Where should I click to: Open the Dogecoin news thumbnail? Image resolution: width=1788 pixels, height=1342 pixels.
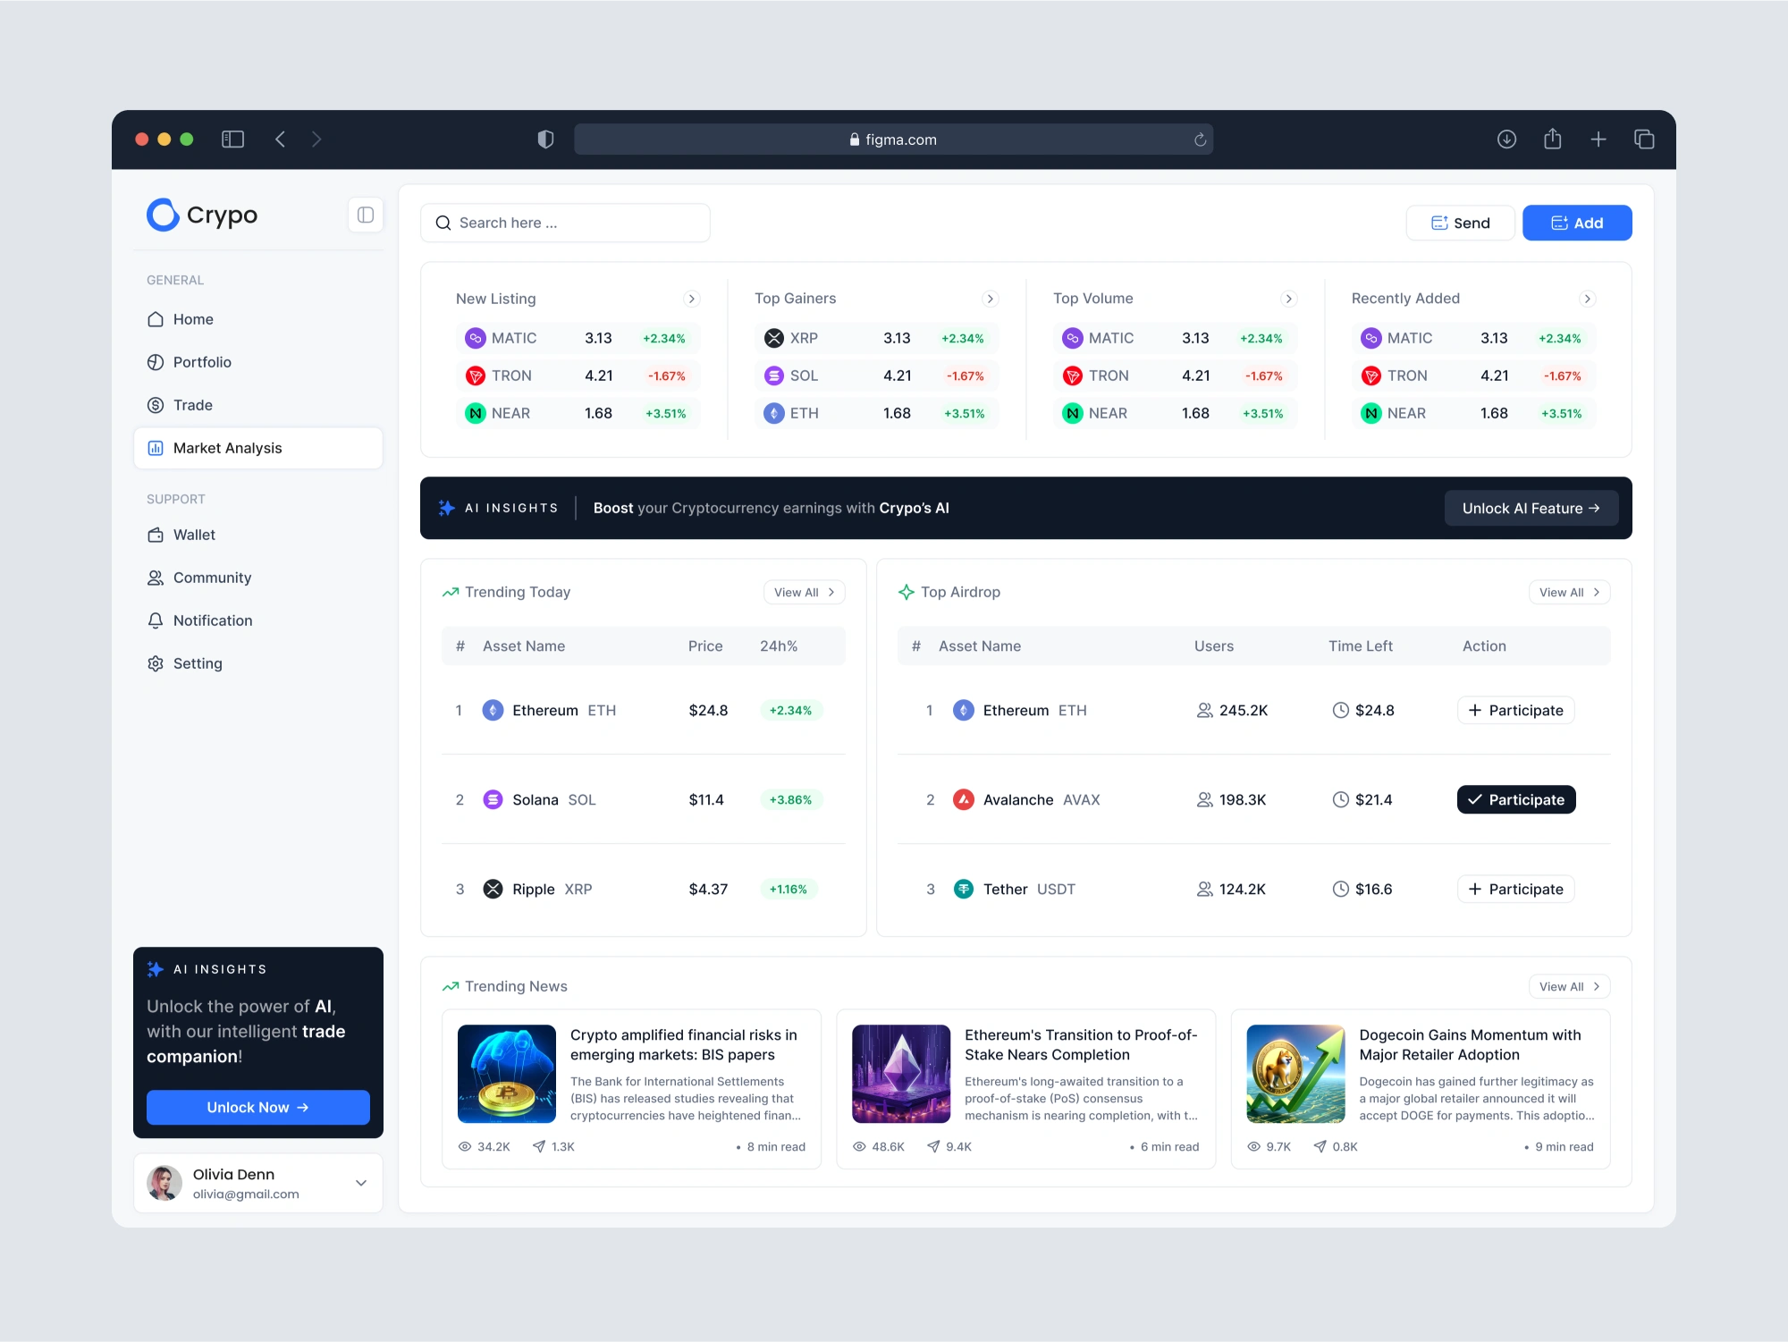[x=1295, y=1074]
